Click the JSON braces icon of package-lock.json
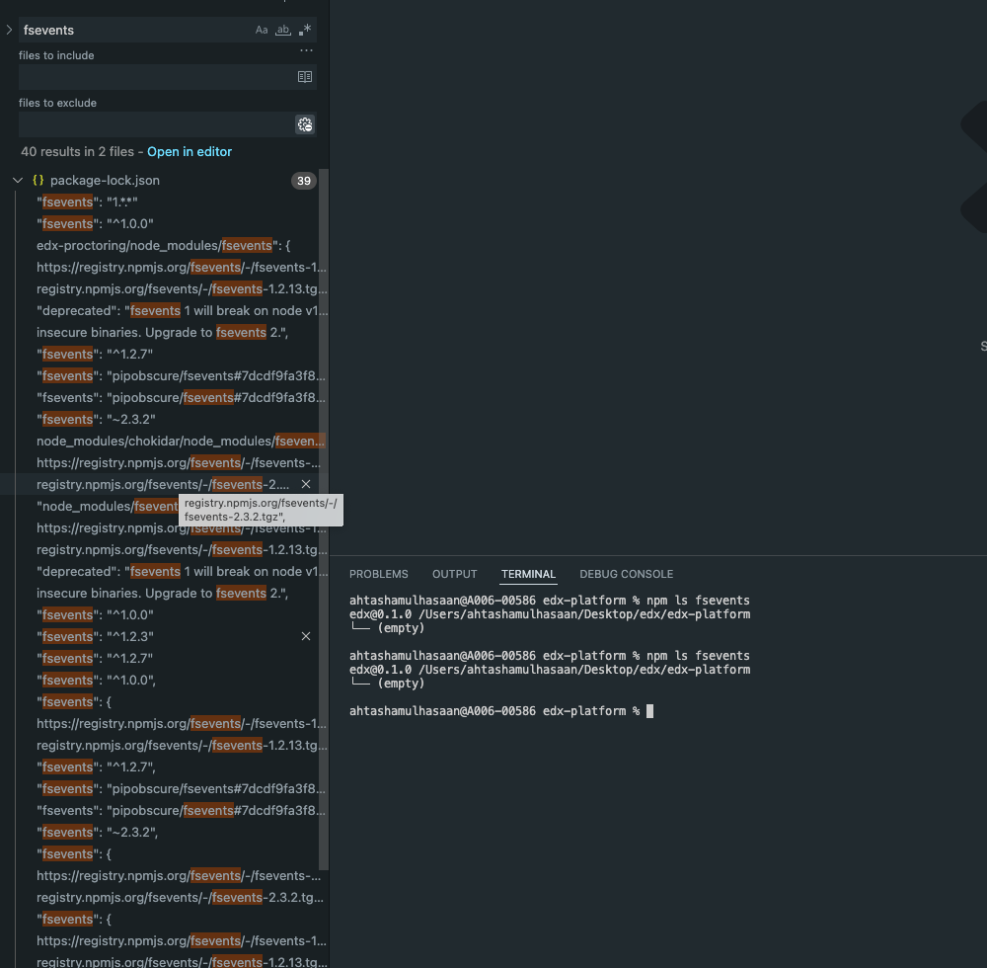This screenshot has width=987, height=968. pyautogui.click(x=38, y=180)
